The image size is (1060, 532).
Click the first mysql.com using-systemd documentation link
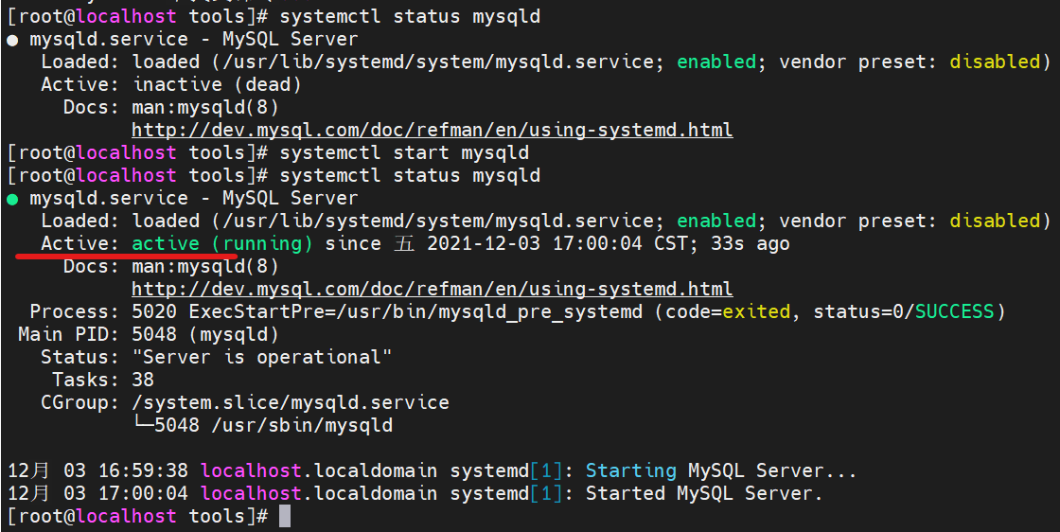coord(432,130)
